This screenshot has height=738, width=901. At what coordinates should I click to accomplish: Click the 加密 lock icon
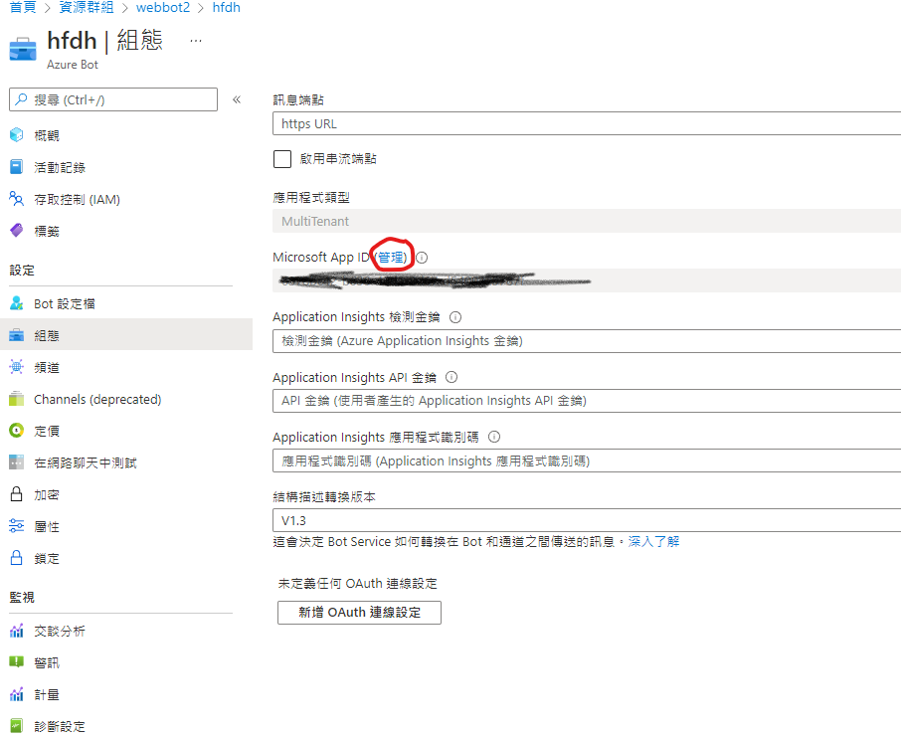pos(17,494)
